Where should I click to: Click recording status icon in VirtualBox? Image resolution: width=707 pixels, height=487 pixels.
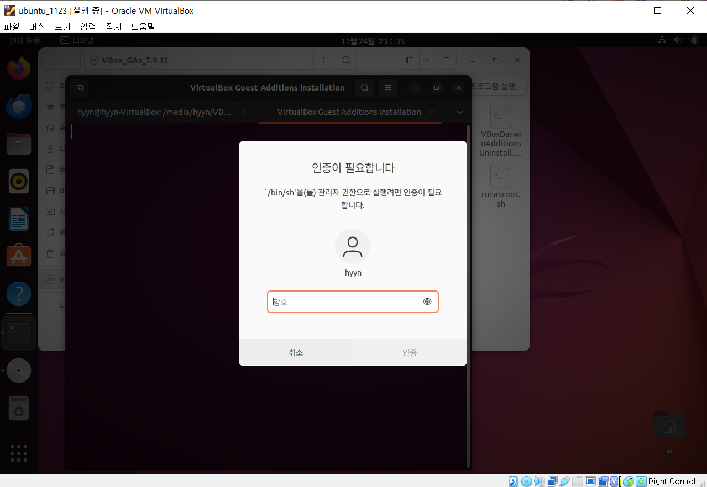pos(603,481)
